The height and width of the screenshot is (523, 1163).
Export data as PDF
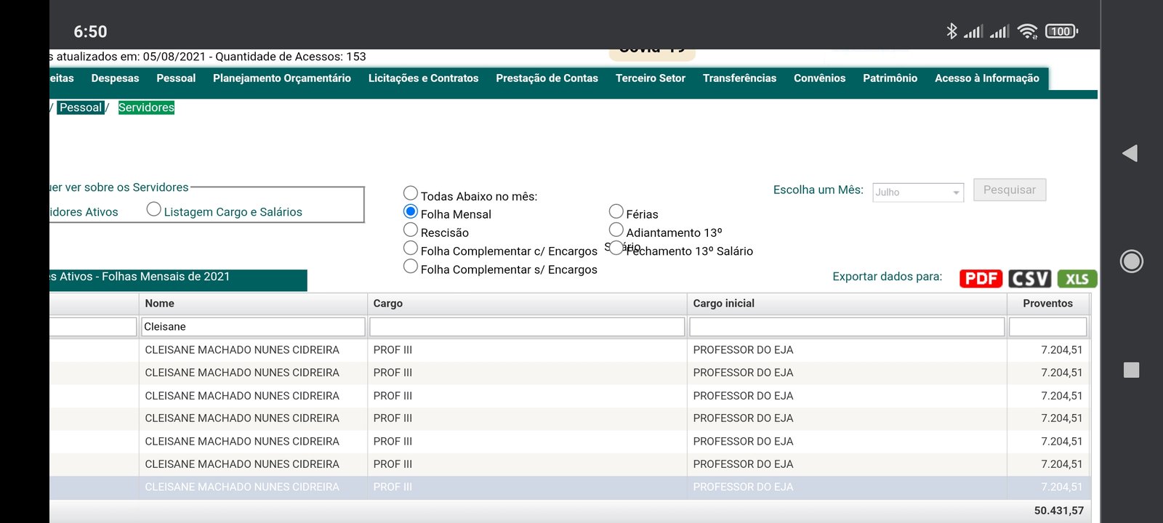tap(981, 279)
